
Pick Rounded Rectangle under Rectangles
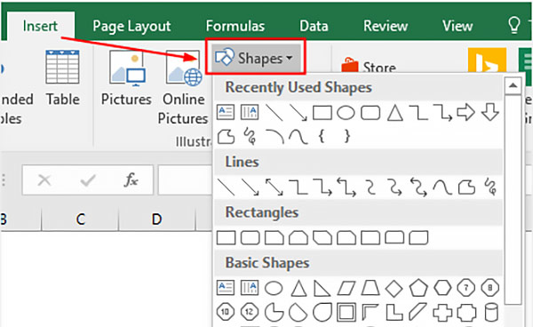(x=250, y=237)
